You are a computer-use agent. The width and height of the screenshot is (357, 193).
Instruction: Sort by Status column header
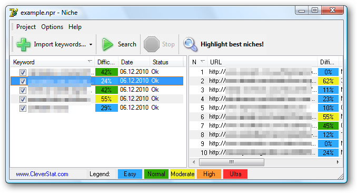click(166, 62)
